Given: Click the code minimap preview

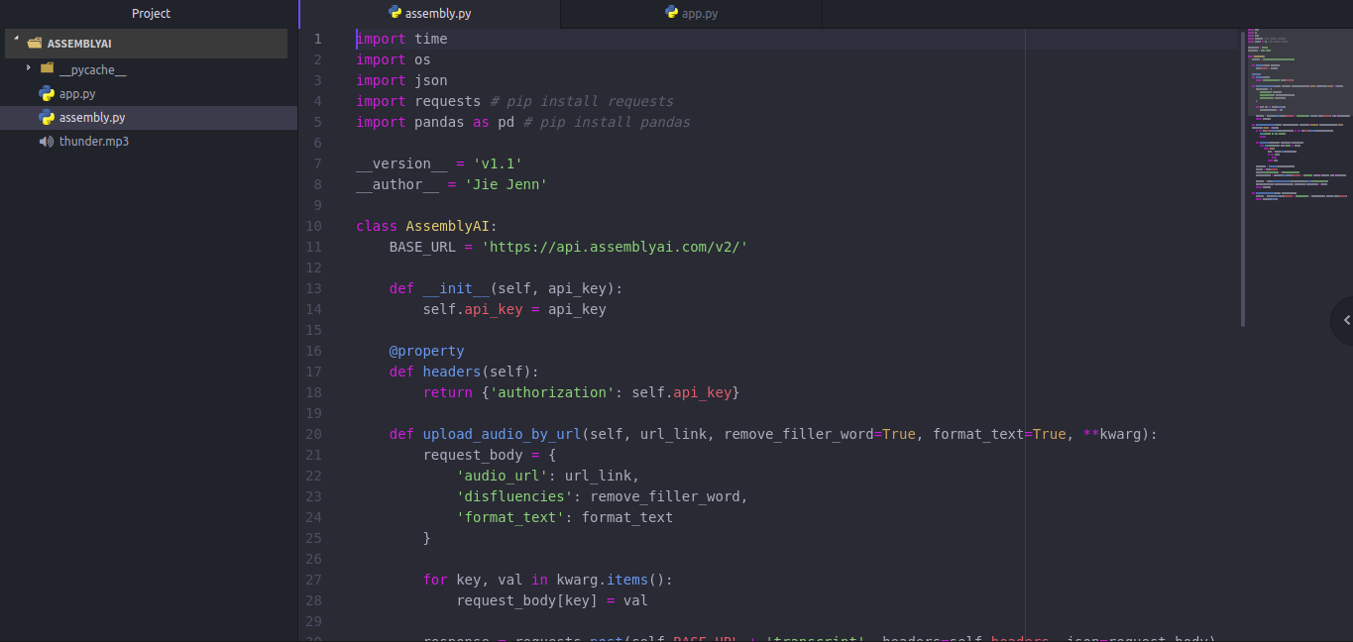Looking at the screenshot, I should point(1297,114).
